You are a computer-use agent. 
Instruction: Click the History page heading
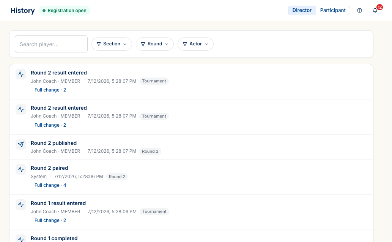click(23, 11)
